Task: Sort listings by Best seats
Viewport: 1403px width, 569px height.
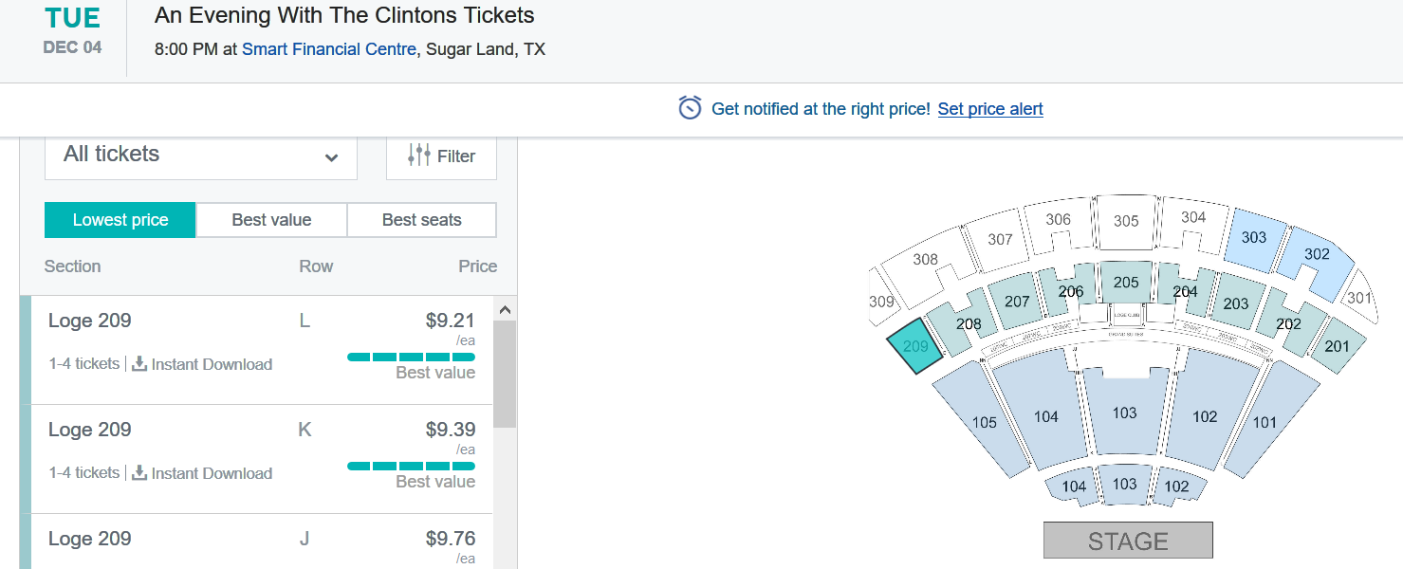Action: [x=421, y=220]
